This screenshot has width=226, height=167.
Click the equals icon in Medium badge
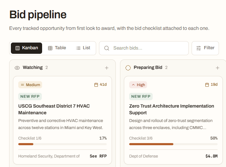coord(22,85)
